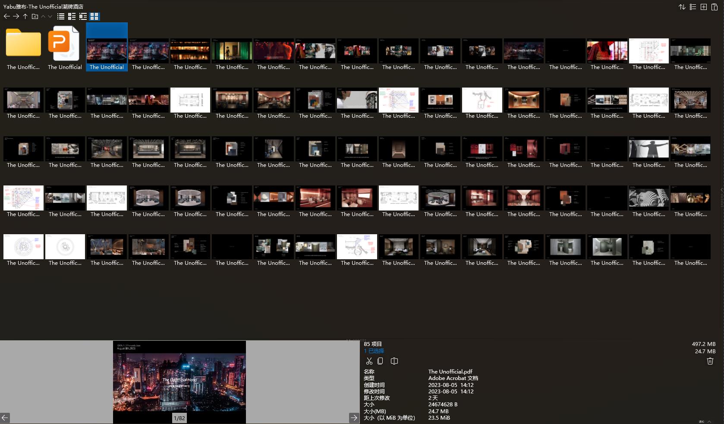Click the paste clipboard icon
This screenshot has height=424, width=724.
(715, 7)
